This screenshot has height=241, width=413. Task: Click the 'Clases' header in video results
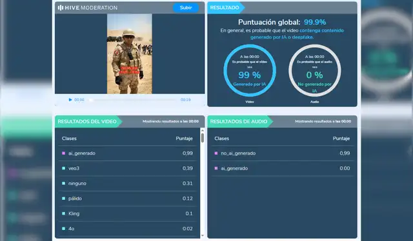pos(69,139)
